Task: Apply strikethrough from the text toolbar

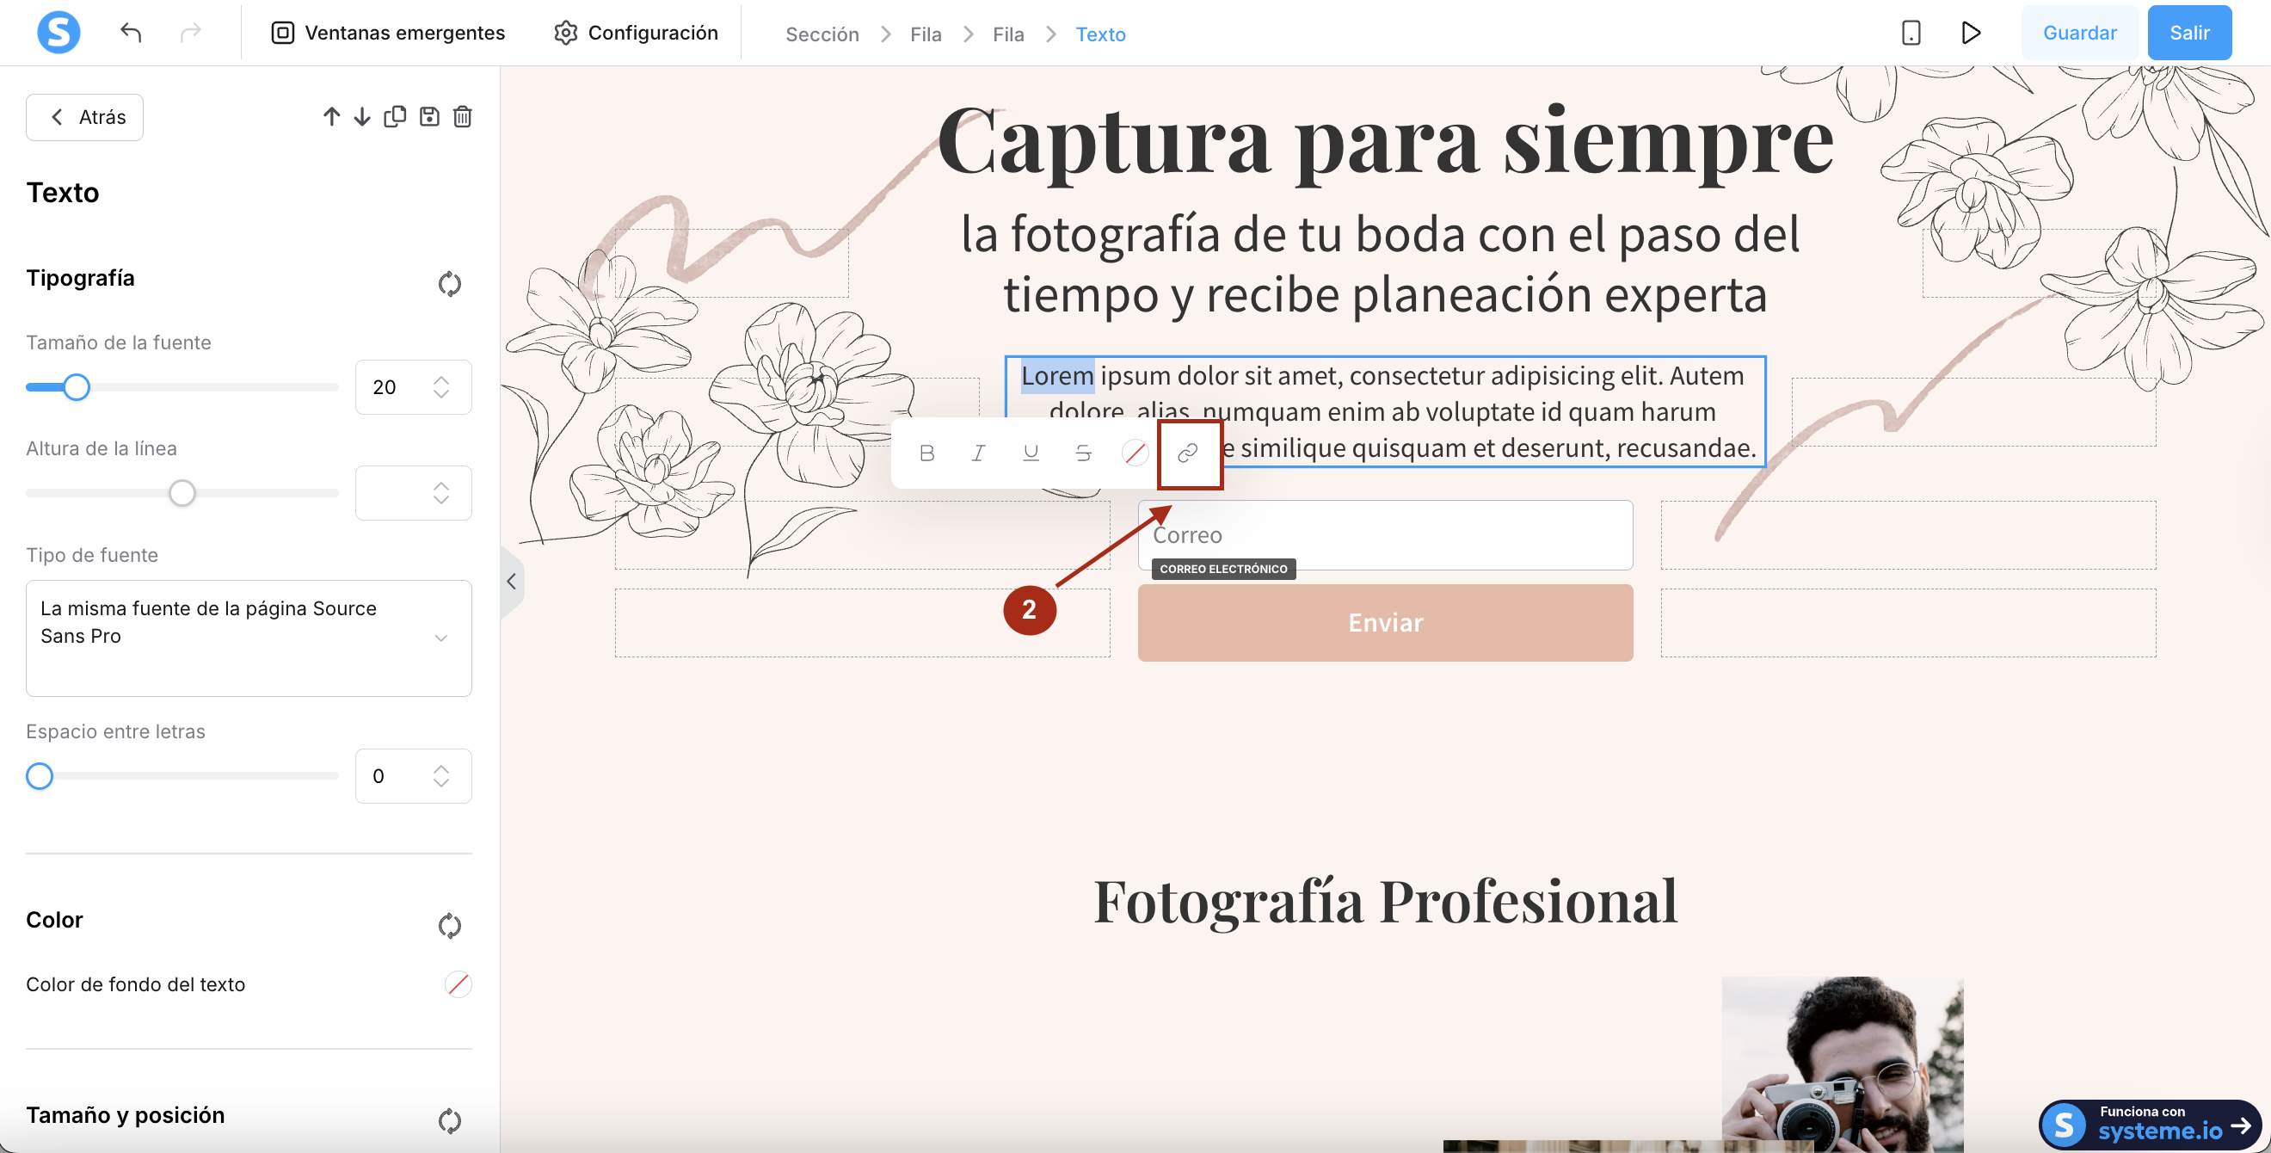Action: point(1083,453)
